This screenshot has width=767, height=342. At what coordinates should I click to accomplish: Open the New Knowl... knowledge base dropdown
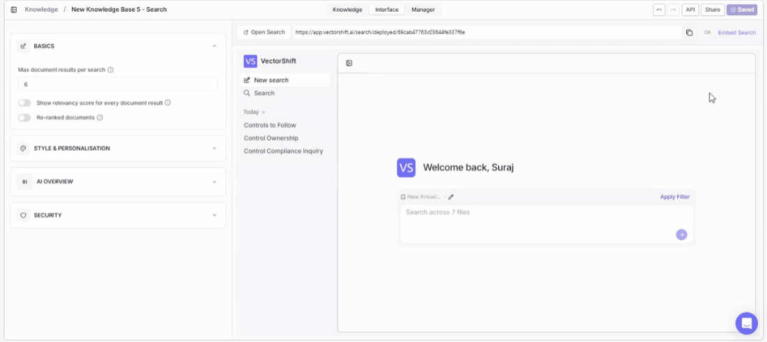coord(423,197)
